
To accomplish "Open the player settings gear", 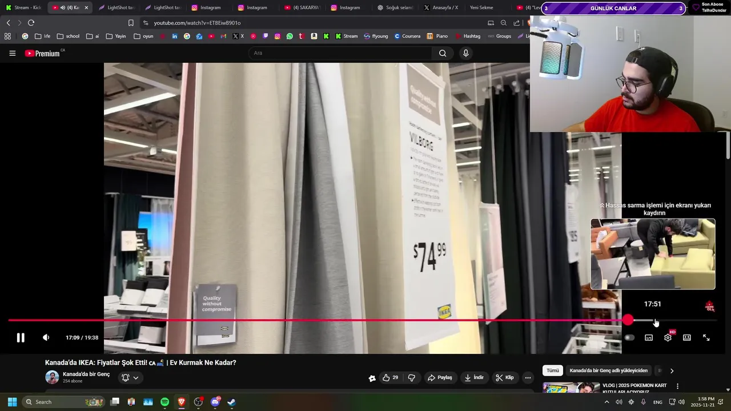I will point(668,337).
